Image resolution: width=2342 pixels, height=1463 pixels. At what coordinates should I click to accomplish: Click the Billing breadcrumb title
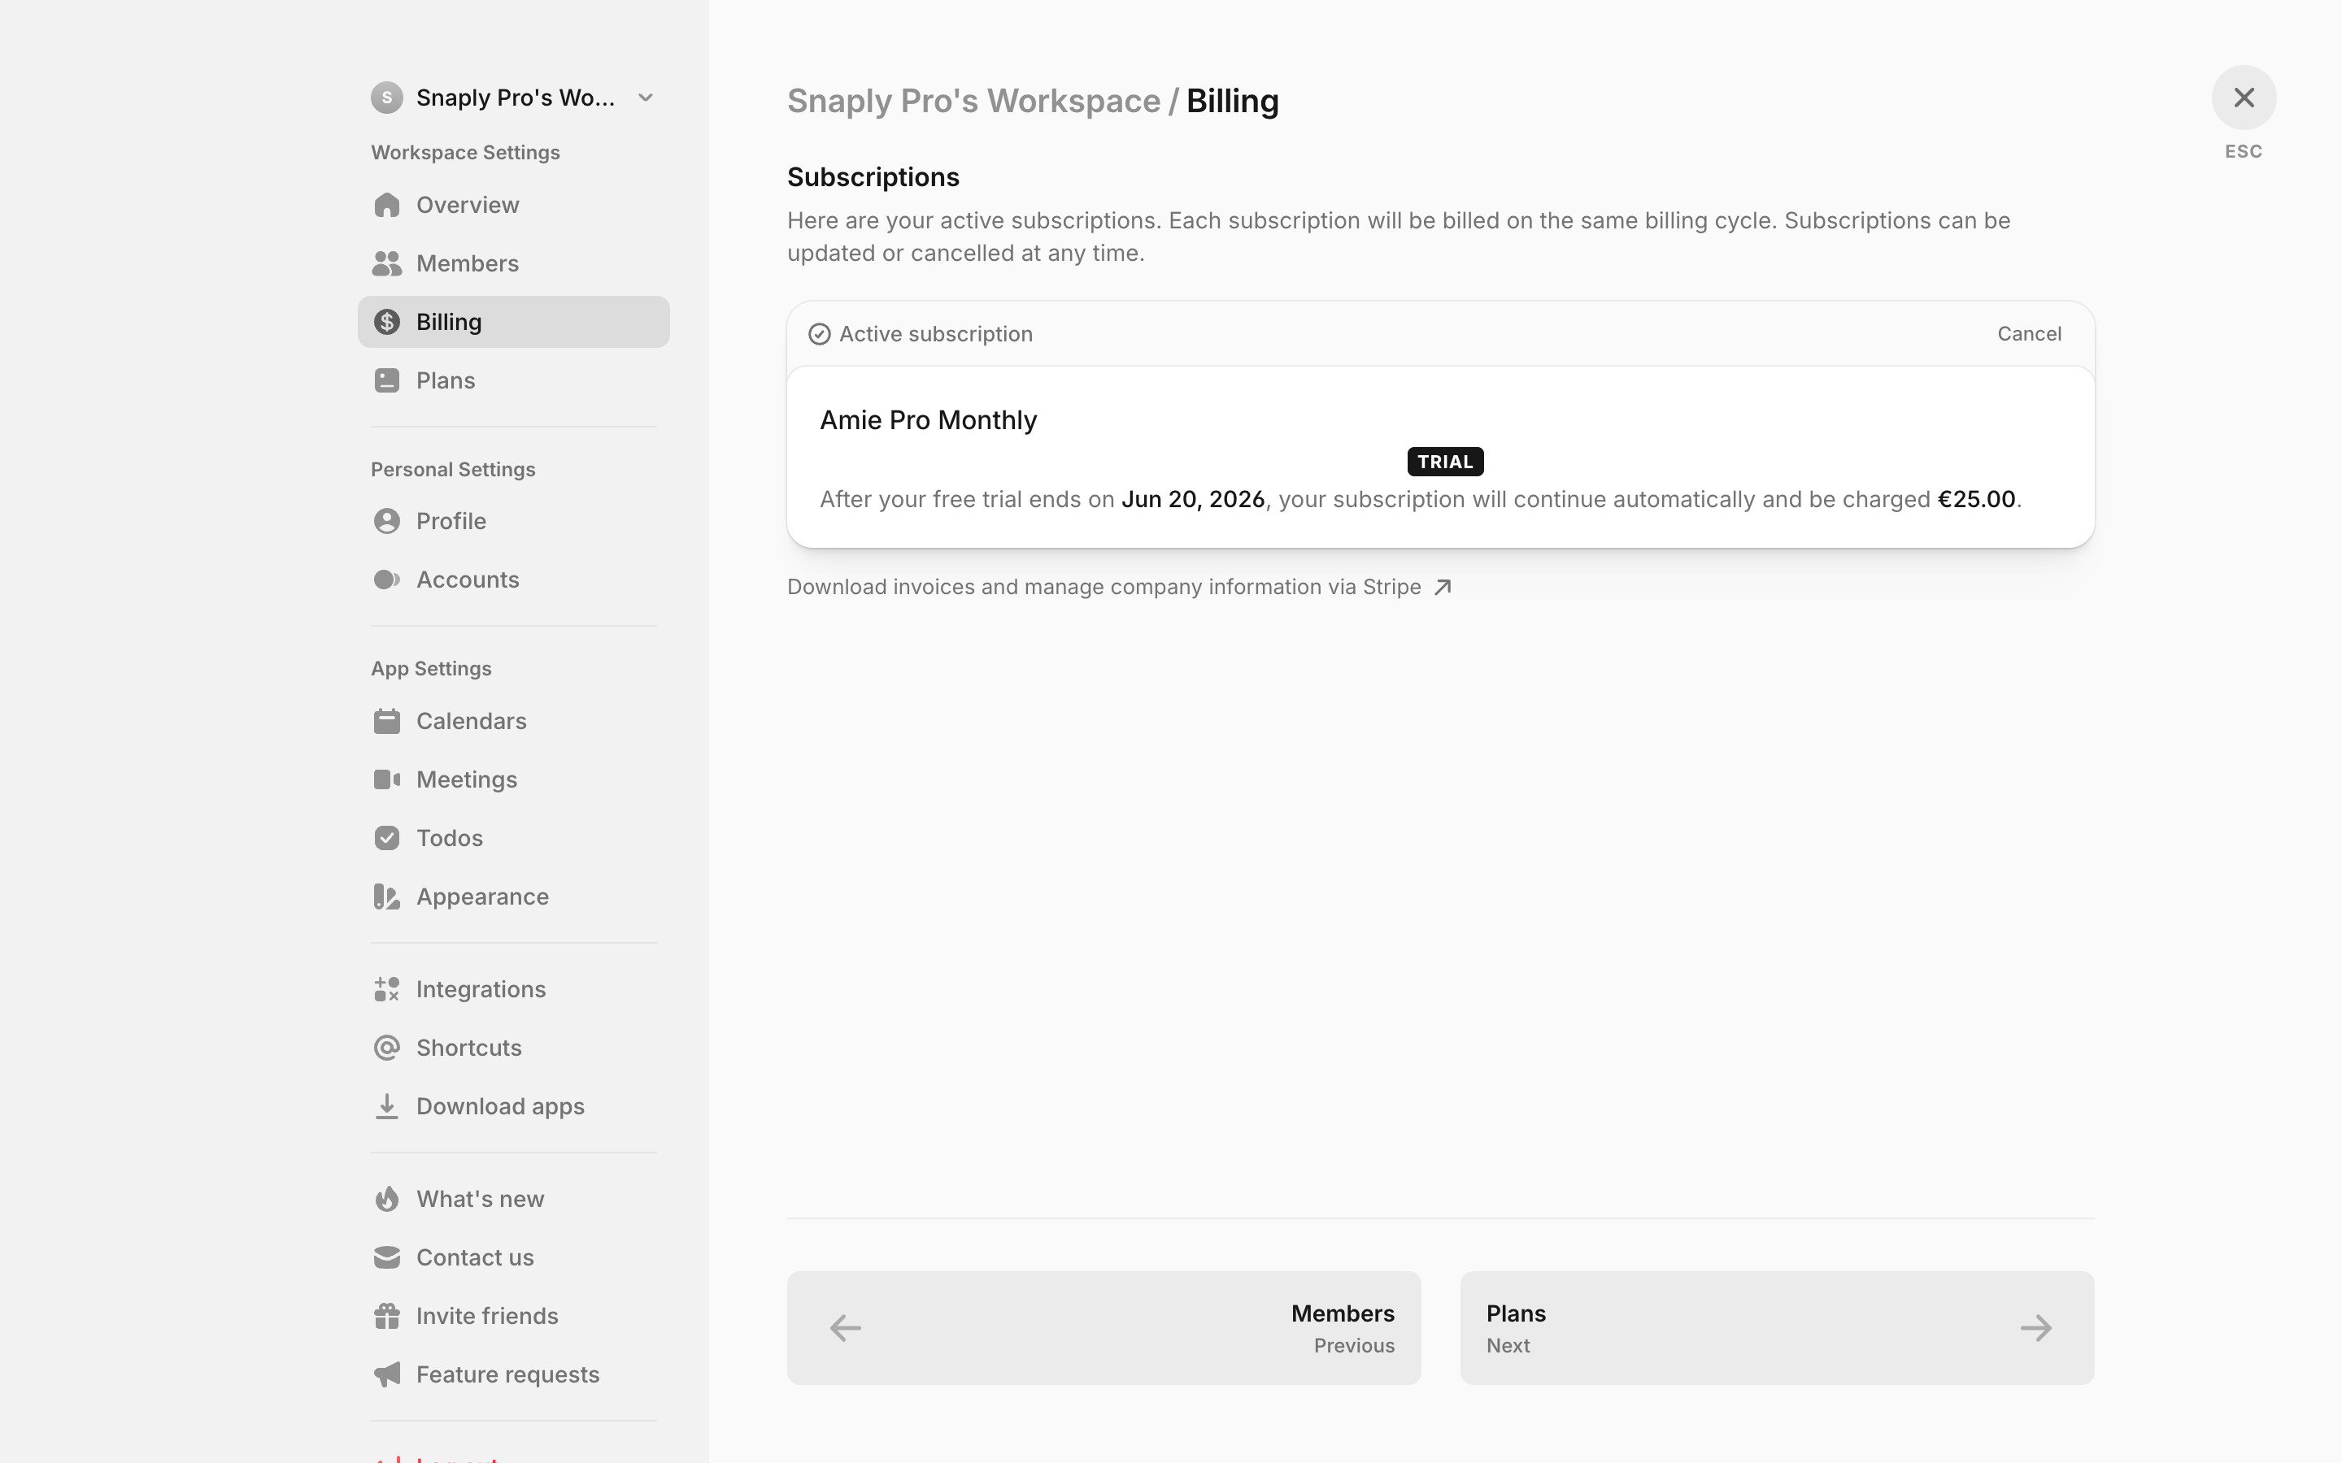tap(1232, 101)
